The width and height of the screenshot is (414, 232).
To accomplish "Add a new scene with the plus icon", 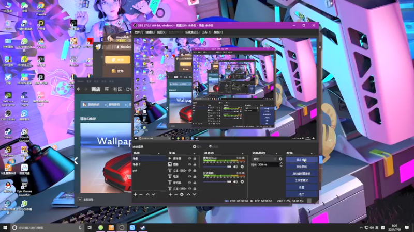I will 135,194.
